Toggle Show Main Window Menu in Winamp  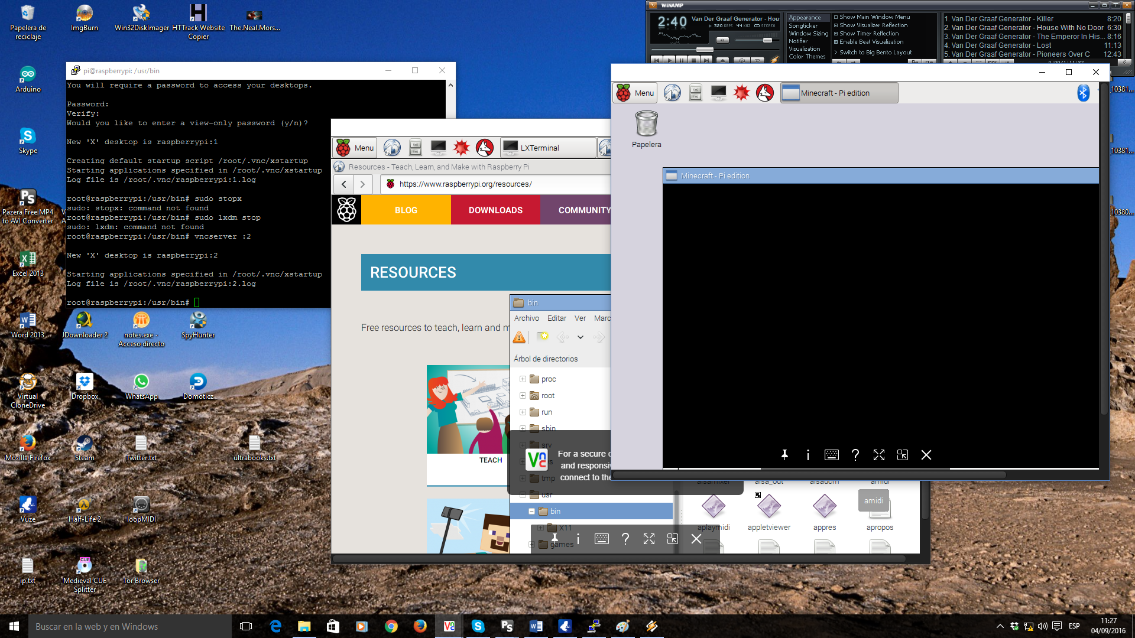coord(872,17)
